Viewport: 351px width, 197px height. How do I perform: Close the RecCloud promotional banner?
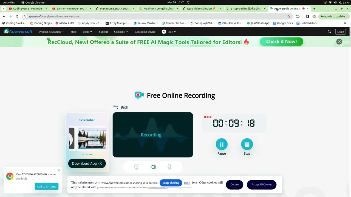point(339,42)
